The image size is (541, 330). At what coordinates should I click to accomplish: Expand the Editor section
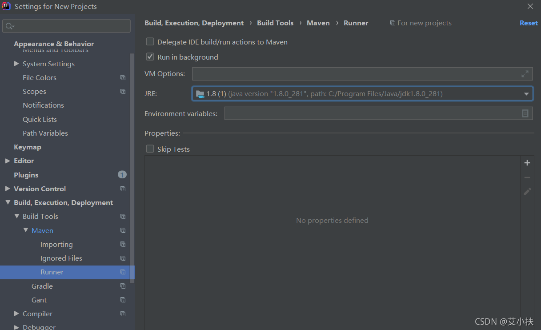(8, 161)
